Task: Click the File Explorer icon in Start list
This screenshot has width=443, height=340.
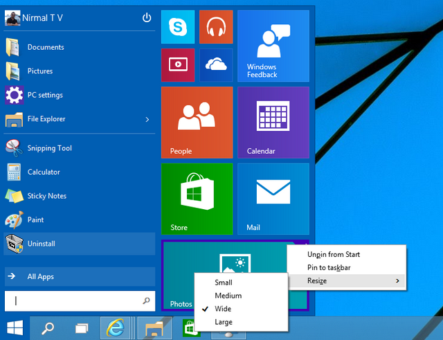Action: (x=14, y=120)
